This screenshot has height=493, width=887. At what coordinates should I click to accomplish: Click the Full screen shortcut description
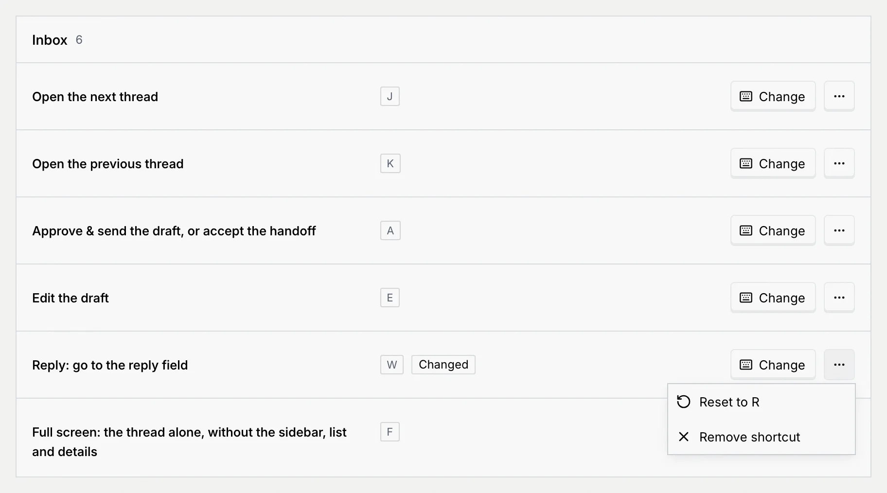pyautogui.click(x=190, y=442)
